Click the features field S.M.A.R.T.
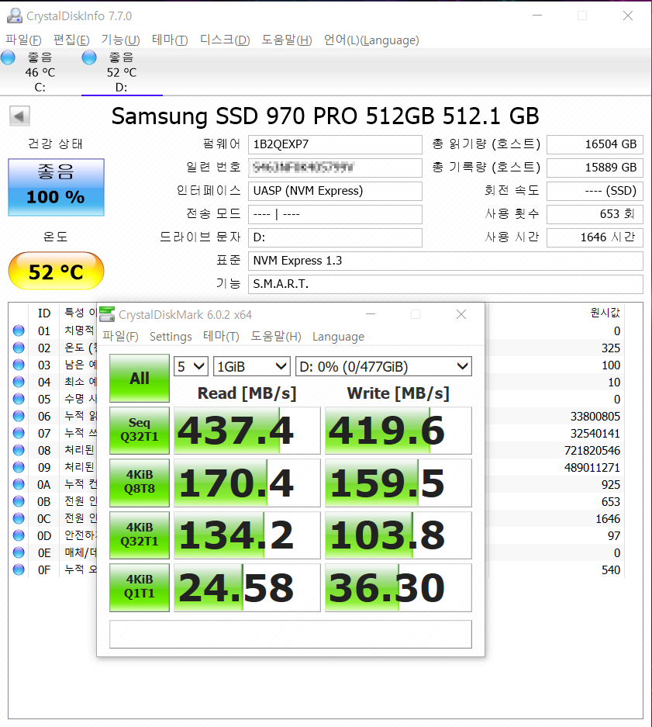 click(x=446, y=284)
